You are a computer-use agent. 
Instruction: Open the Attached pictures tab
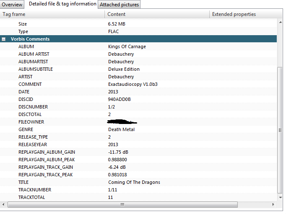pyautogui.click(x=119, y=5)
